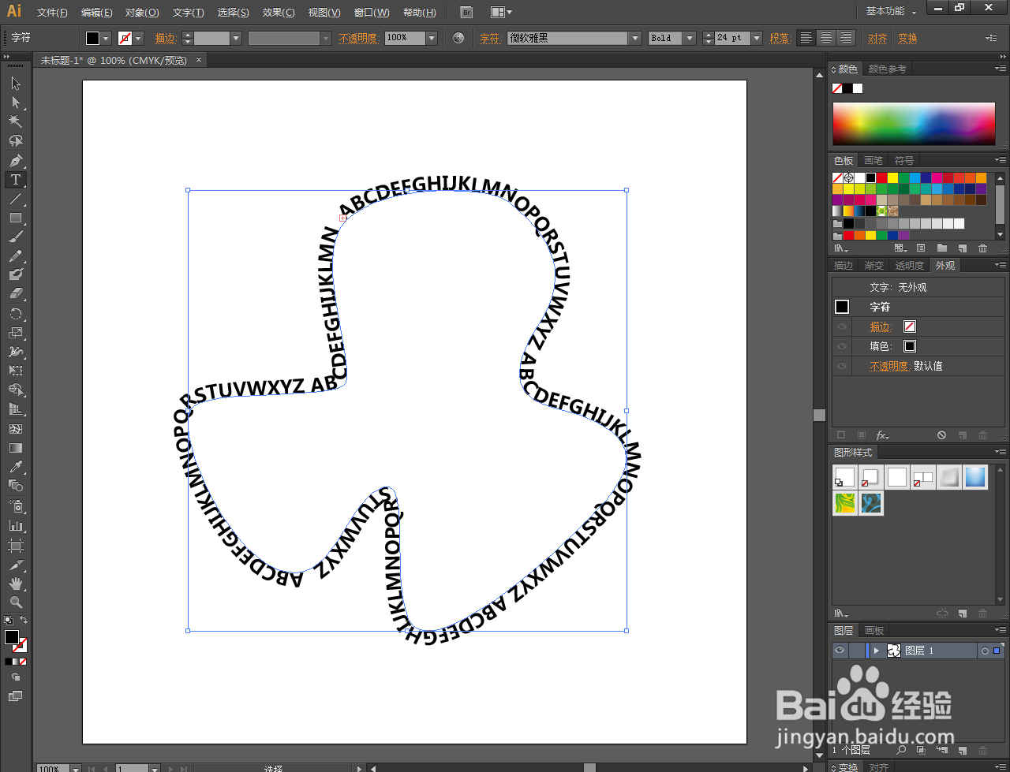The height and width of the screenshot is (772, 1010).
Task: Click the align left paragraph button
Action: tap(806, 38)
